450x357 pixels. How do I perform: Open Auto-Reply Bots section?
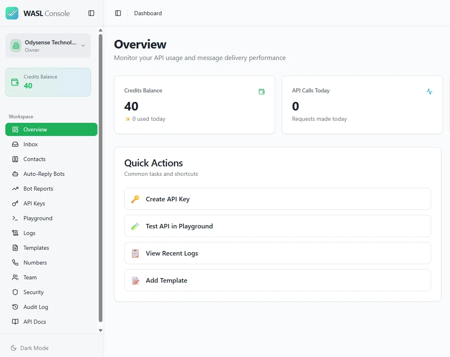click(x=51, y=174)
